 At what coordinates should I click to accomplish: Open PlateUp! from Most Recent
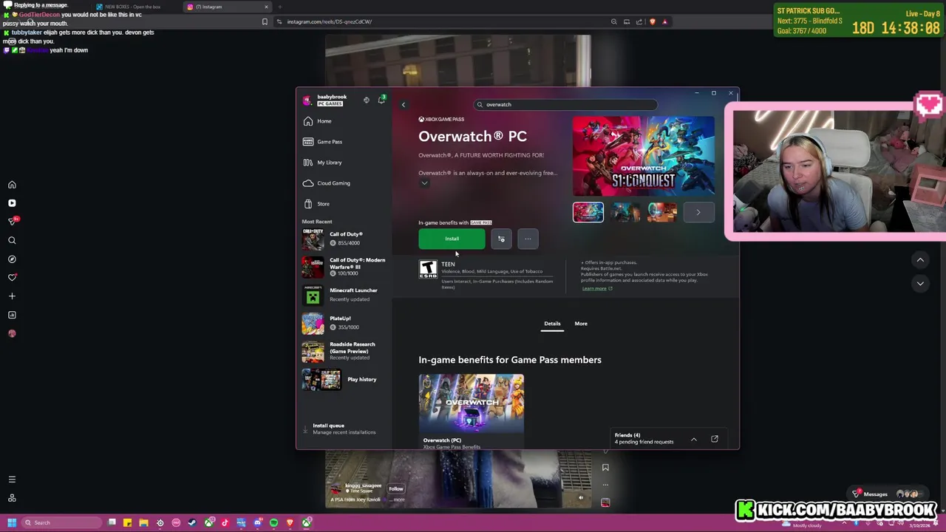344,323
